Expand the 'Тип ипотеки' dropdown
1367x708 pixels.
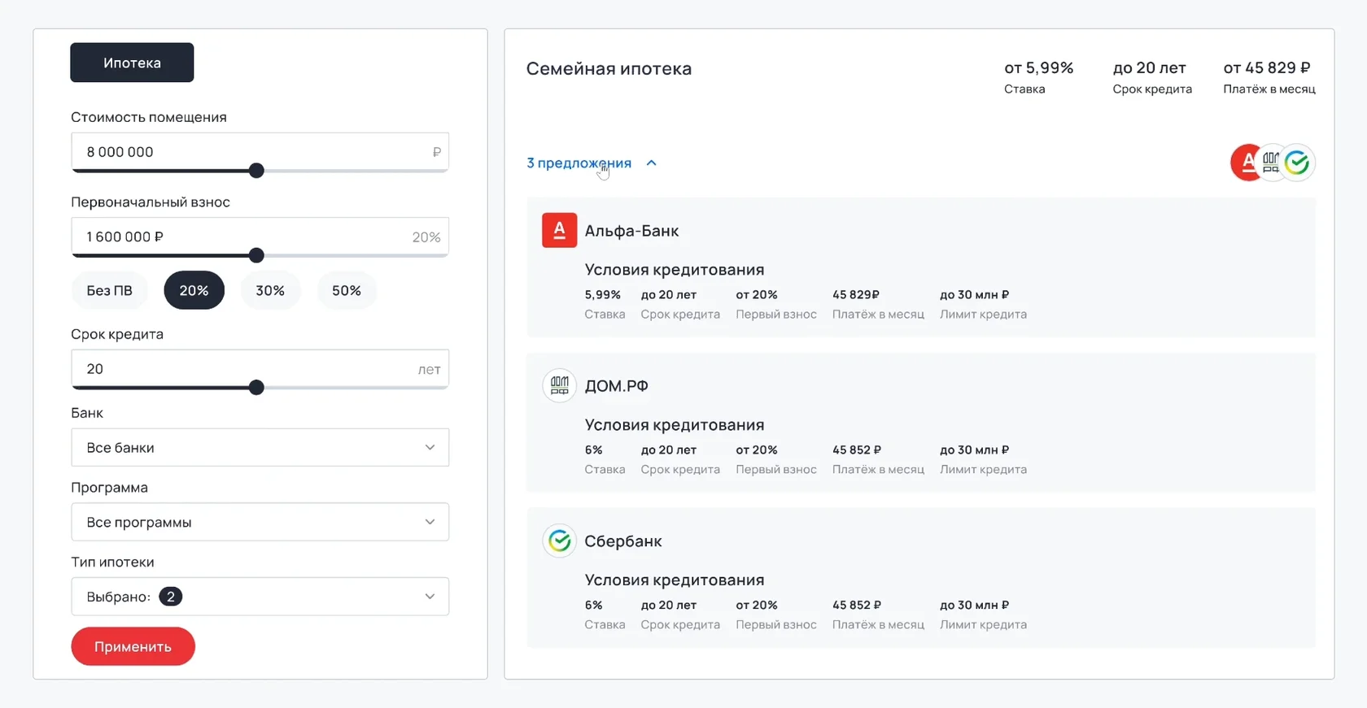click(x=260, y=597)
